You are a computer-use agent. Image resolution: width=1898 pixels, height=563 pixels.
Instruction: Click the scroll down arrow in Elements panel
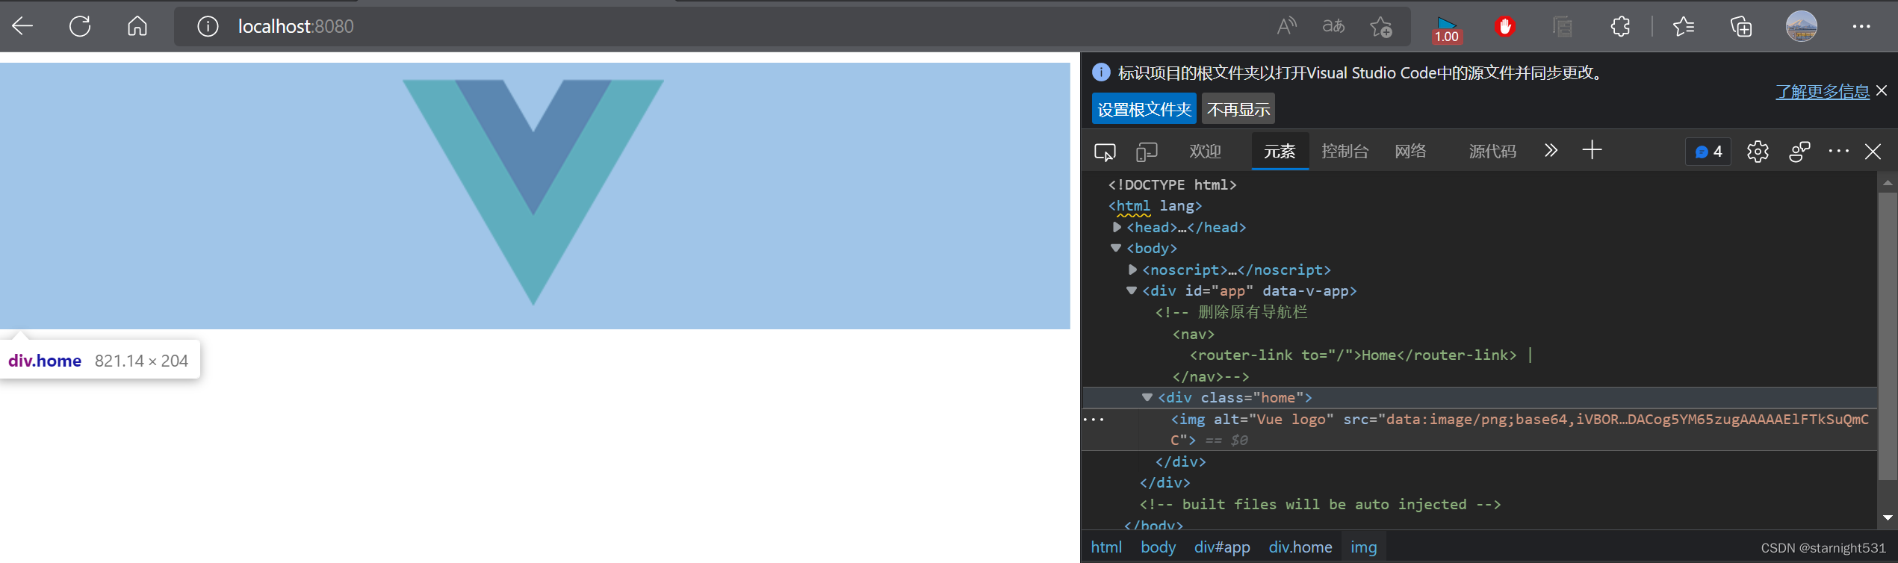click(1888, 517)
